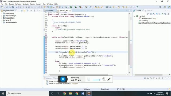The width and height of the screenshot is (171, 96).
Task: Expand the Requestdispa project
Action: [2, 18]
